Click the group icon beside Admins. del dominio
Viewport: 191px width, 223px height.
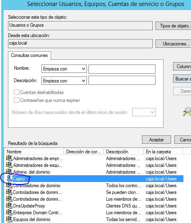click(x=9, y=172)
